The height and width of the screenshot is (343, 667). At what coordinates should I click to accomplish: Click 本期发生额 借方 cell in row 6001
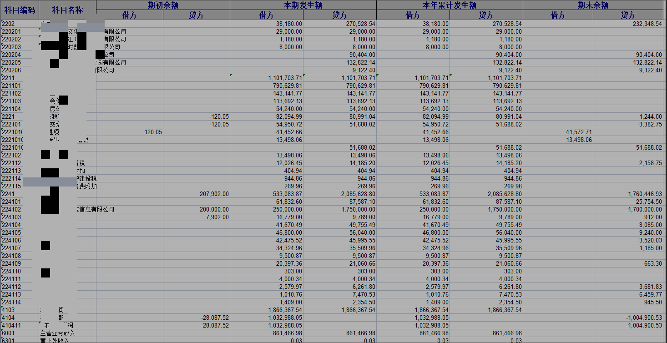tap(267, 333)
